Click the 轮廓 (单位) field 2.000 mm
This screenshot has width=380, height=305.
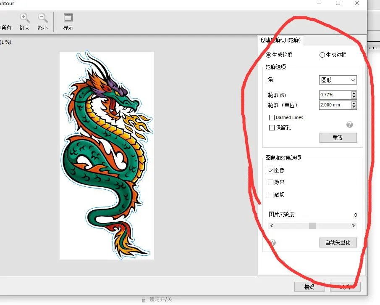coord(335,105)
